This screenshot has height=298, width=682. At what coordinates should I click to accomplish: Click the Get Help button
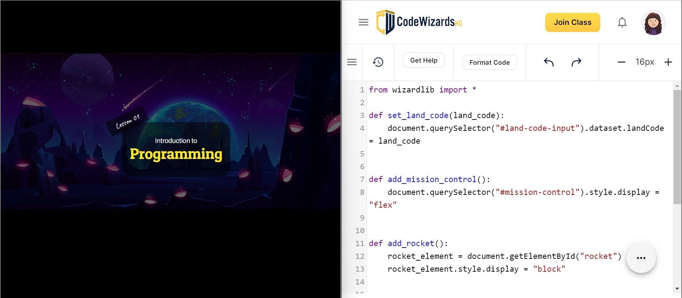click(423, 60)
